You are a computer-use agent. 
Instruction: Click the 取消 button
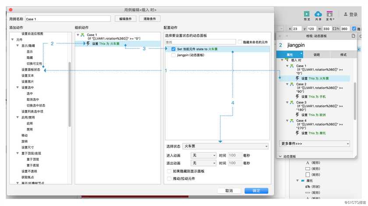(x=229, y=191)
